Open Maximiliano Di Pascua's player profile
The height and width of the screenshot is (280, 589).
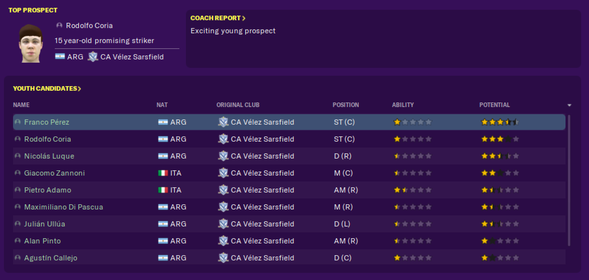point(64,207)
